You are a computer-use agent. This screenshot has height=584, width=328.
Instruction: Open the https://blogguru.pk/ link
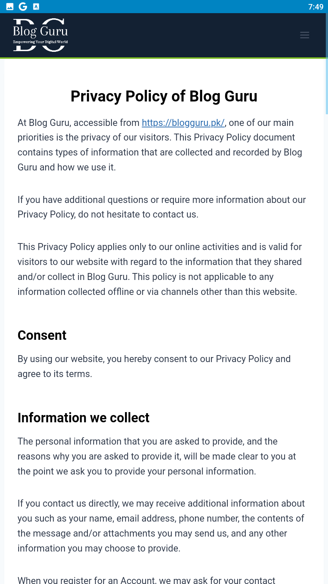tap(183, 123)
